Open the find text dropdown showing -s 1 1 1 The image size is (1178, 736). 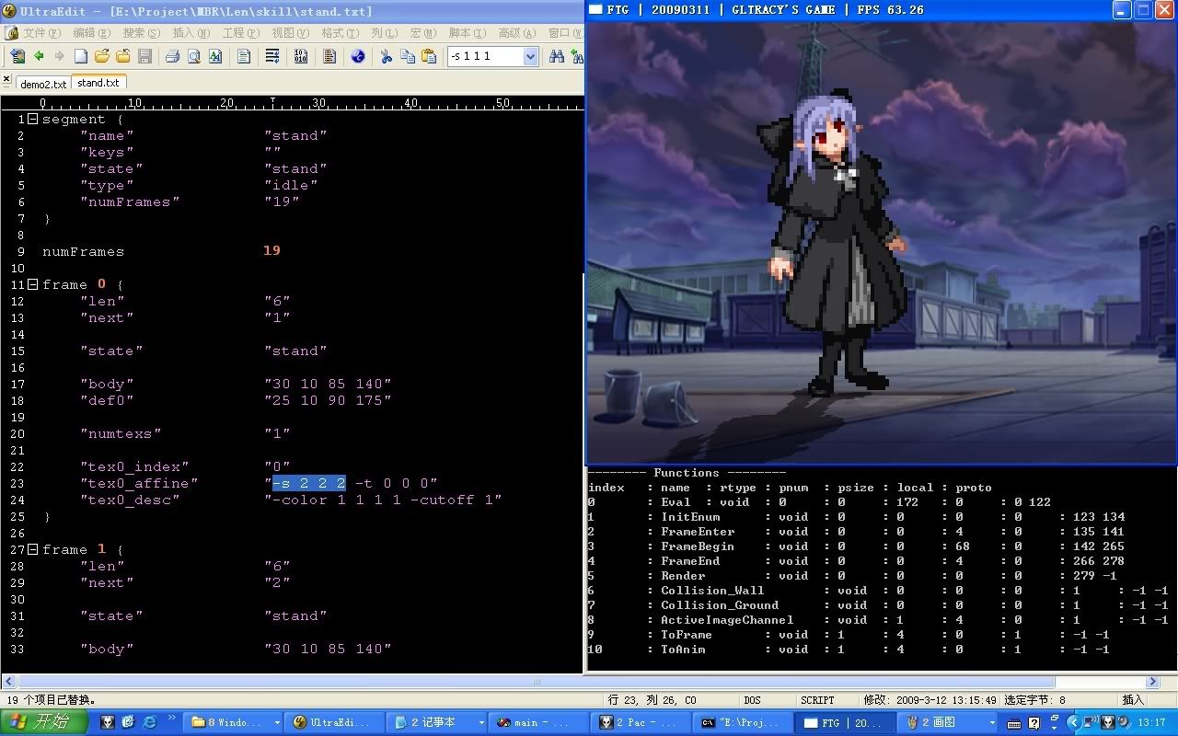tap(530, 56)
